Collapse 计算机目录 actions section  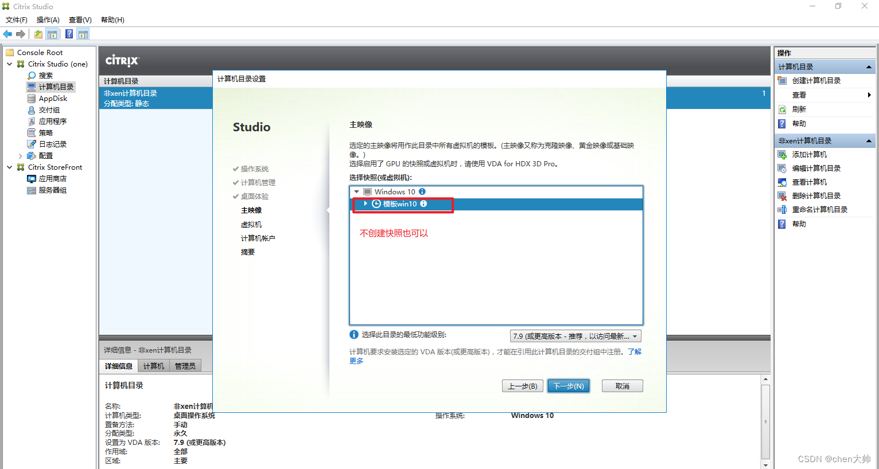(869, 67)
